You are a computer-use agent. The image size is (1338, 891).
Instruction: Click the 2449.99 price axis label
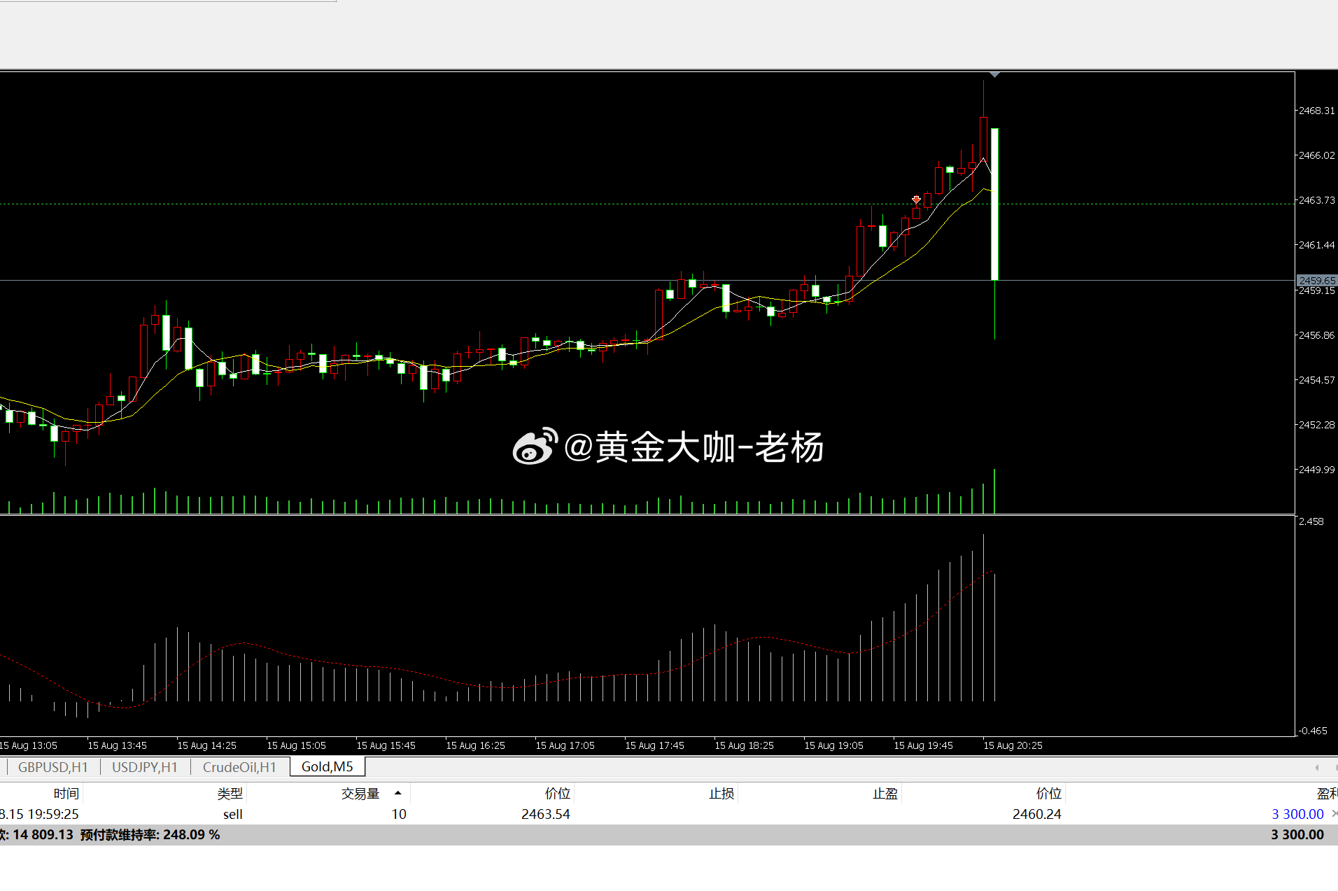click(1316, 470)
